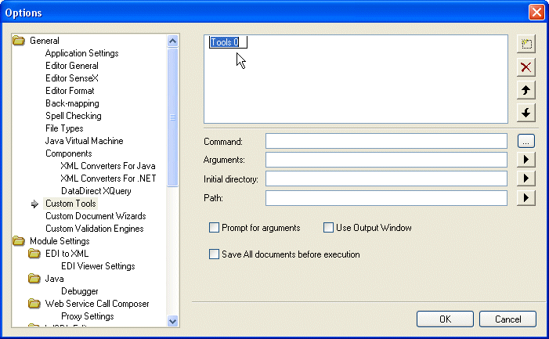Viewport: 549px width, 339px height.
Task: Toggle the Use Output Window checkbox
Action: click(329, 228)
